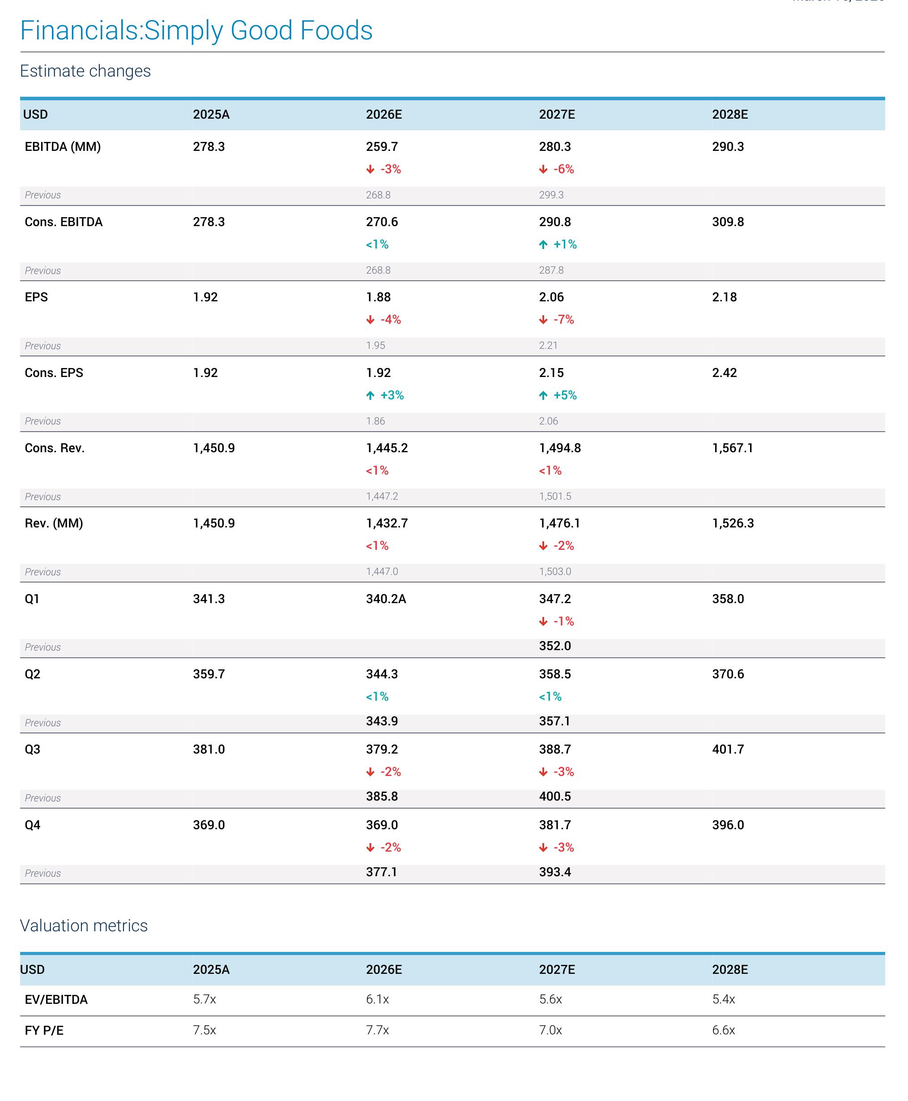Click the Estimate changes section heading
The height and width of the screenshot is (1101, 908).
point(85,71)
